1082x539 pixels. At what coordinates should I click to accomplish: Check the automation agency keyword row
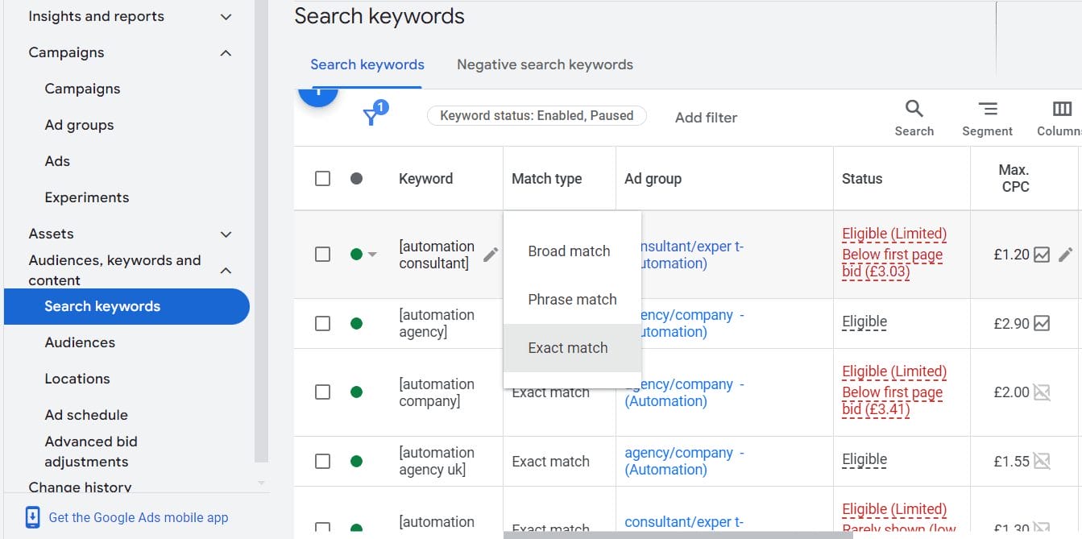(x=322, y=323)
